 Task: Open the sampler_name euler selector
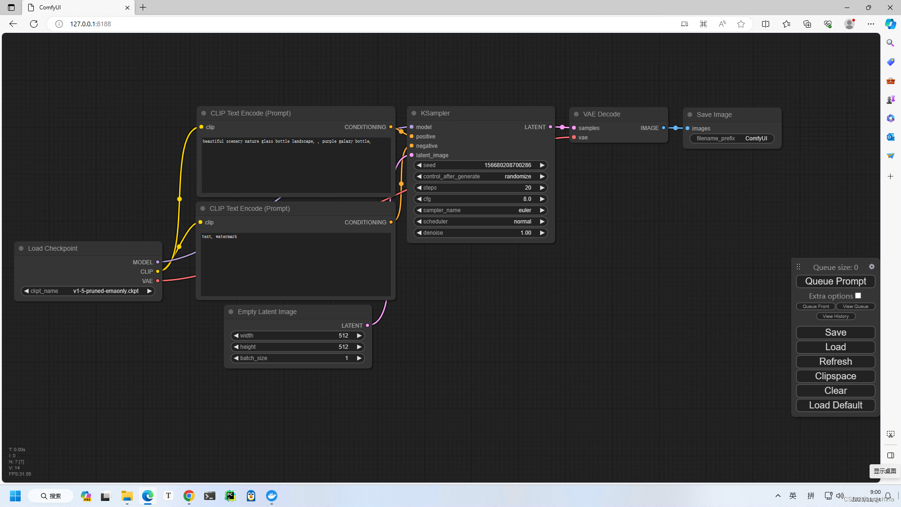coord(481,210)
